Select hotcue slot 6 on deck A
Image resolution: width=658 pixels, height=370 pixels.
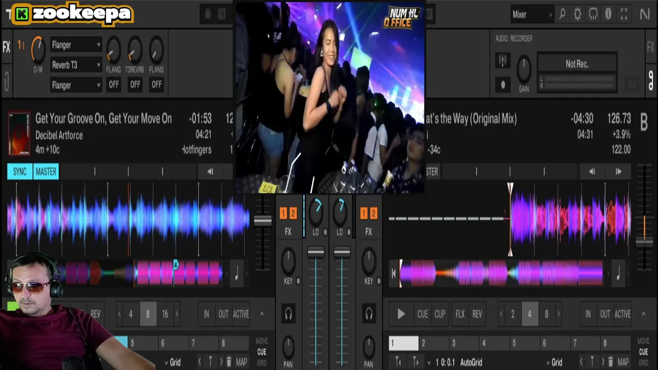(173, 343)
